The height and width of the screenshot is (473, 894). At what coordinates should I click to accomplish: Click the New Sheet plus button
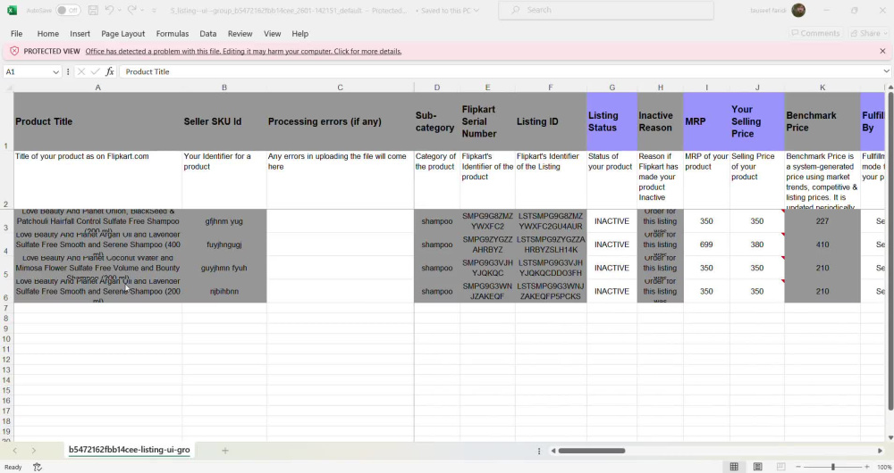pos(224,450)
